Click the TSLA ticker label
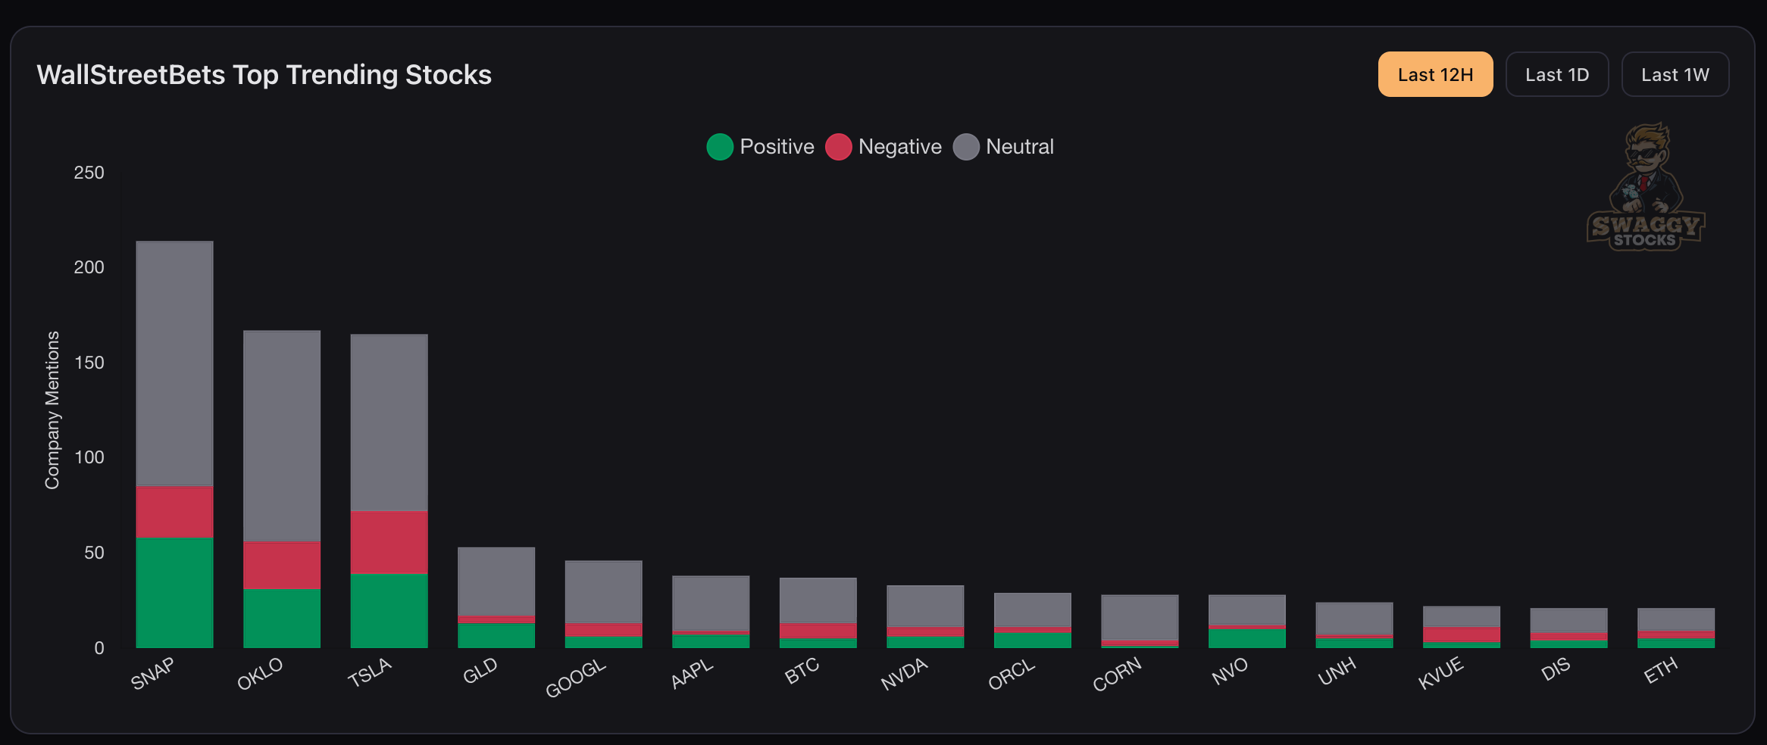This screenshot has height=745, width=1767. pyautogui.click(x=369, y=672)
